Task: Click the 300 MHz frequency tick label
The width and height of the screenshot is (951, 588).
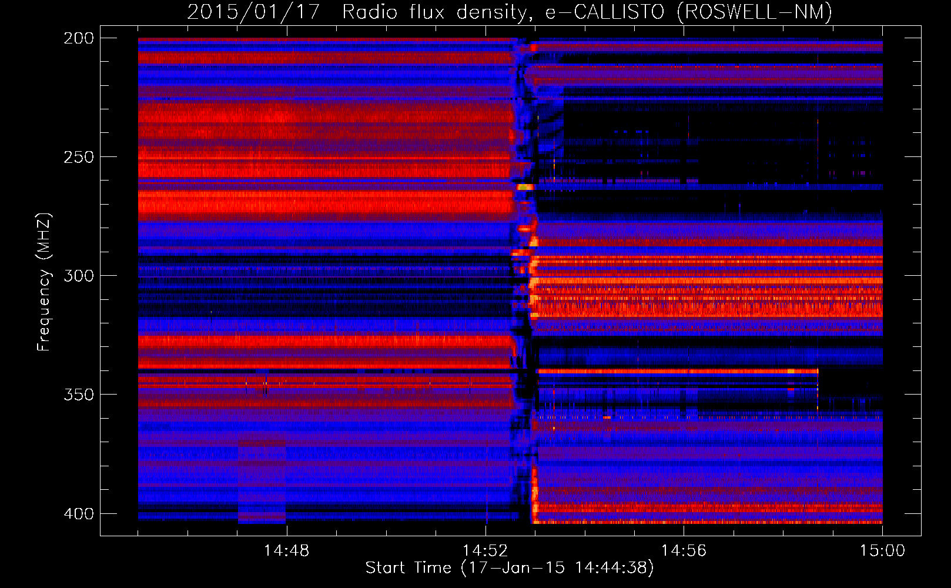Action: click(78, 276)
